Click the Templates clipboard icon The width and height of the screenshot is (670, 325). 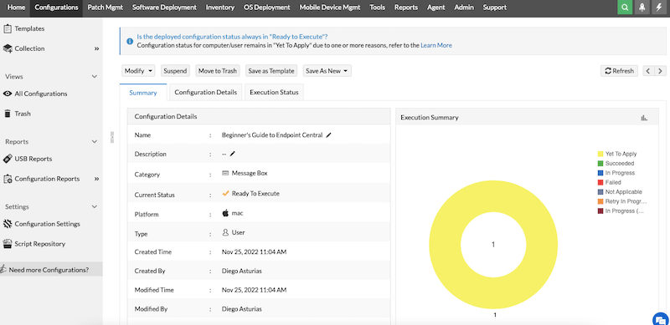point(8,28)
